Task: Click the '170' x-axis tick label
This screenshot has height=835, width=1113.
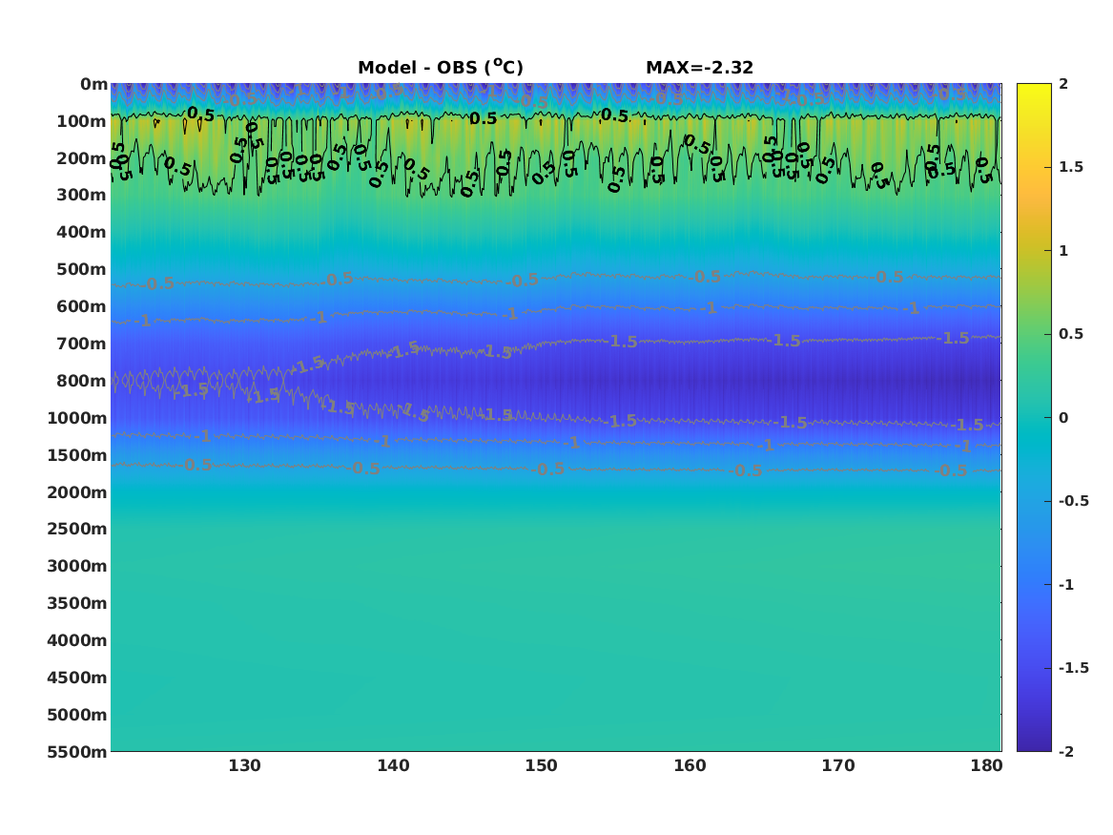Action: (x=838, y=765)
